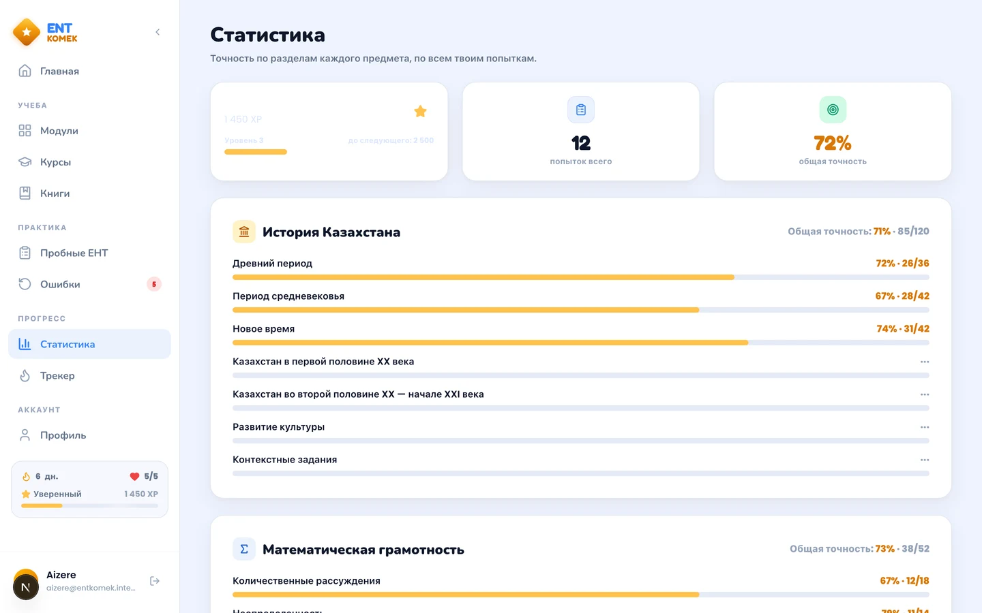
Task: Click the История Казахстана museum icon
Action: (x=244, y=232)
